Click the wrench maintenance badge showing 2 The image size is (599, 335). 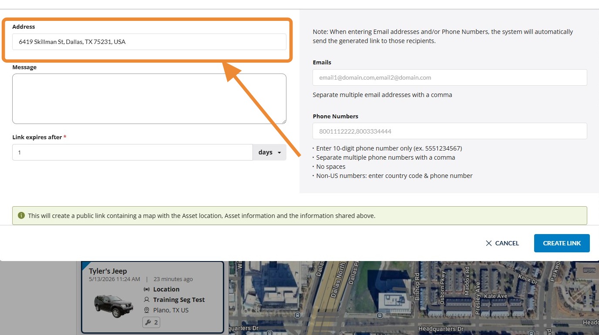[151, 322]
